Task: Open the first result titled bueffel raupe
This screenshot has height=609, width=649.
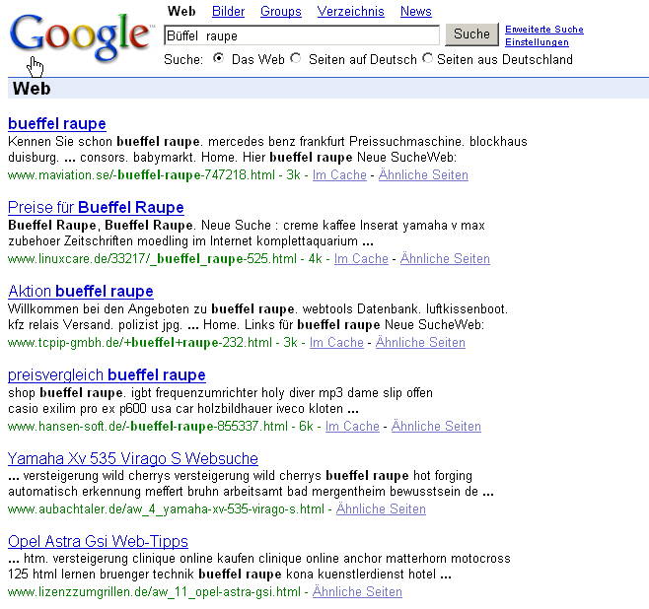Action: [57, 123]
